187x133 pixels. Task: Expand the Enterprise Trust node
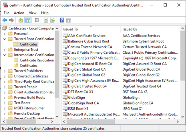5,50
